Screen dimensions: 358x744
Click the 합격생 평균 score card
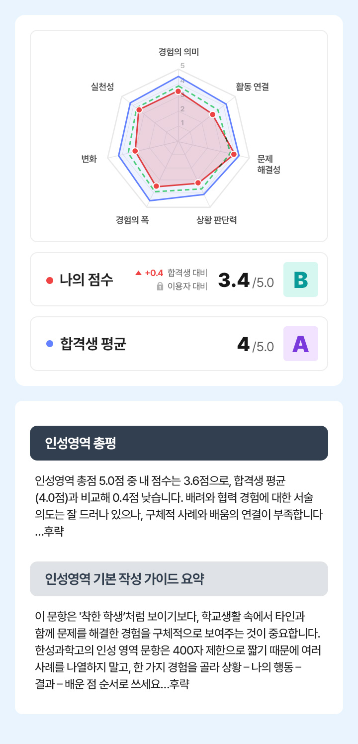pos(179,344)
